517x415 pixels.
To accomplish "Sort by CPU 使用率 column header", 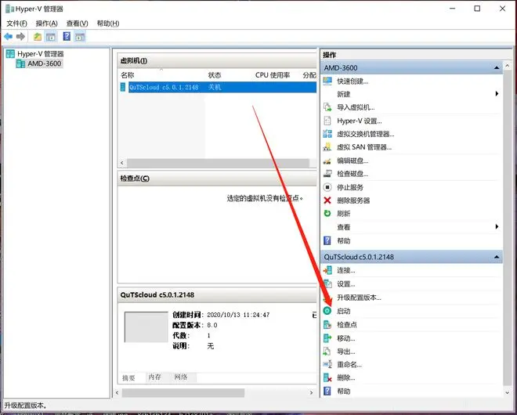I will point(273,75).
